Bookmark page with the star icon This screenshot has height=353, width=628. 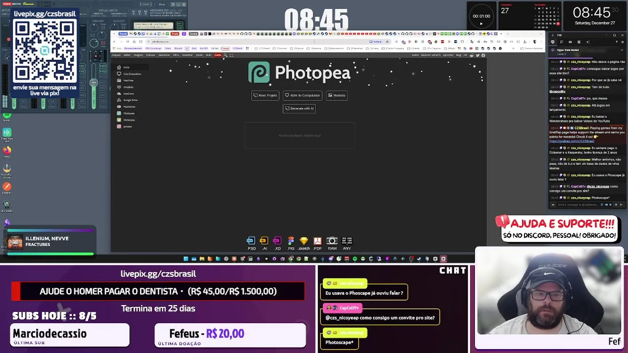387,42
